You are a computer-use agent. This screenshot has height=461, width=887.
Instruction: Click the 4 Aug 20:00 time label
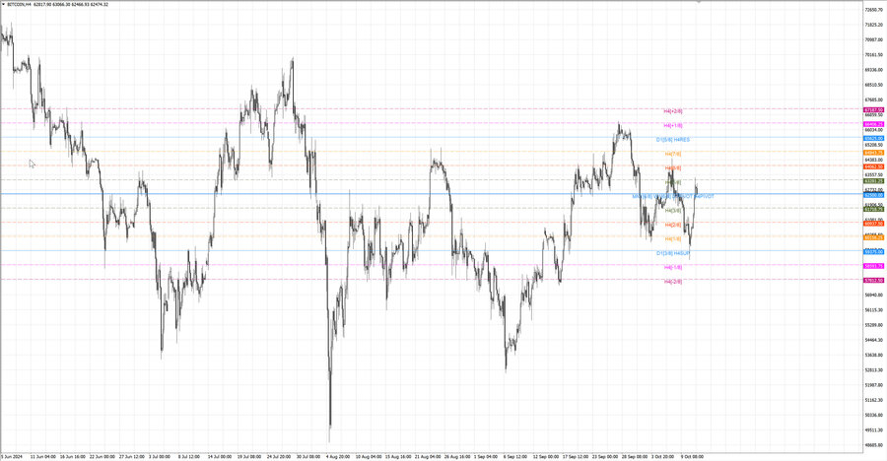pyautogui.click(x=338, y=456)
